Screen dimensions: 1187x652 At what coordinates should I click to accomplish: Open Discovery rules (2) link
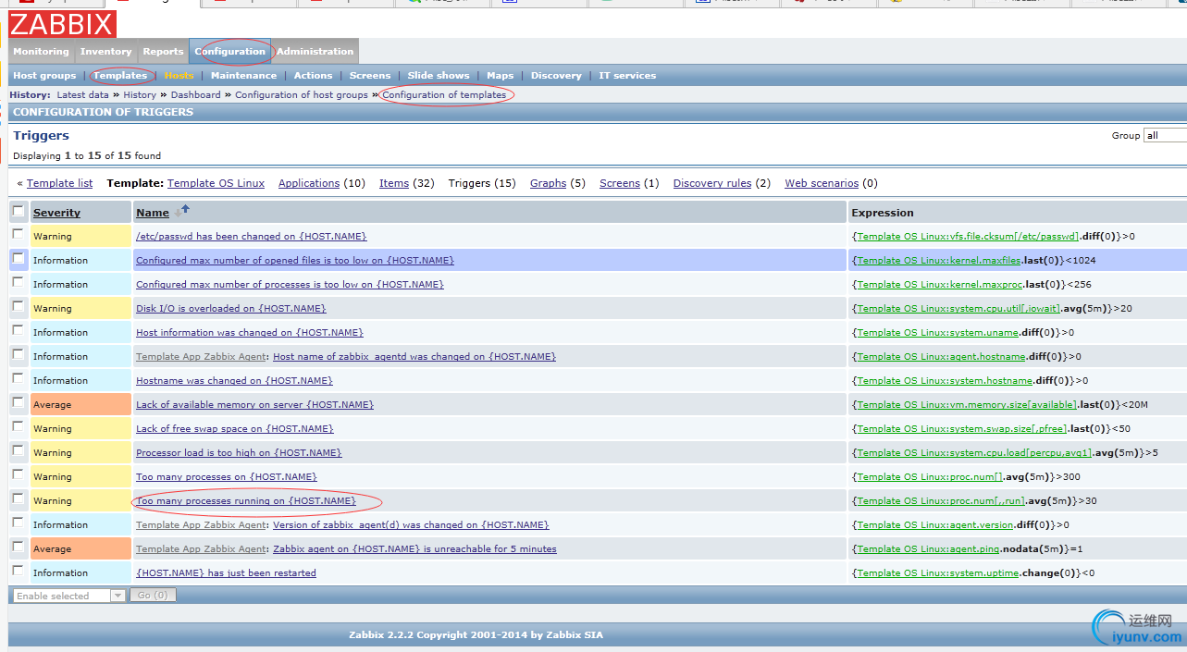click(712, 183)
